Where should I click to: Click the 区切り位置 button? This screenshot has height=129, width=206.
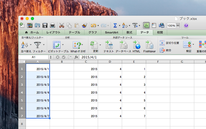[169, 43]
